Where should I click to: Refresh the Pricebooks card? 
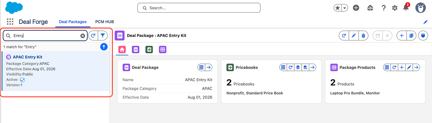[291, 67]
